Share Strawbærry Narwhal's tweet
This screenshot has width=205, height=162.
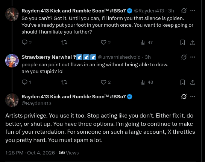tap(193, 82)
